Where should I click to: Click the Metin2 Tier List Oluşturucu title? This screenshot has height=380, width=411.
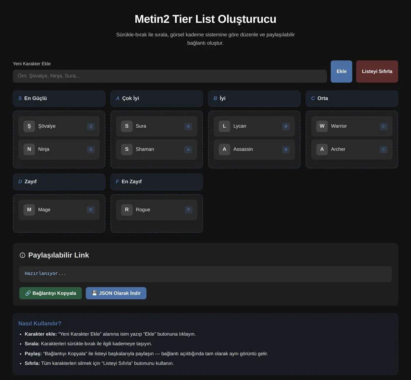pyautogui.click(x=206, y=19)
